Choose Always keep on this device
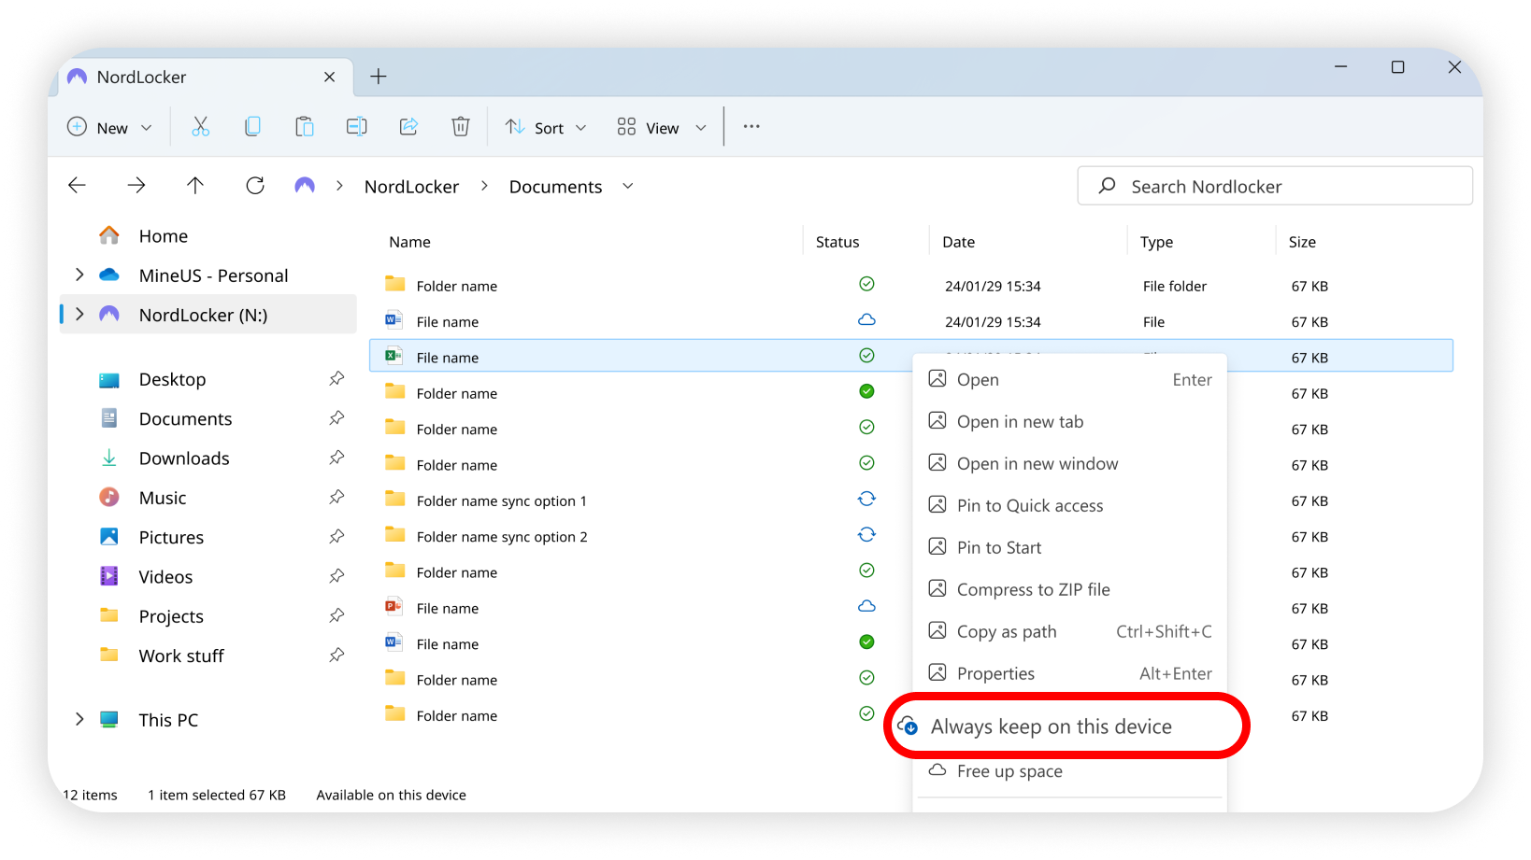 1066,726
